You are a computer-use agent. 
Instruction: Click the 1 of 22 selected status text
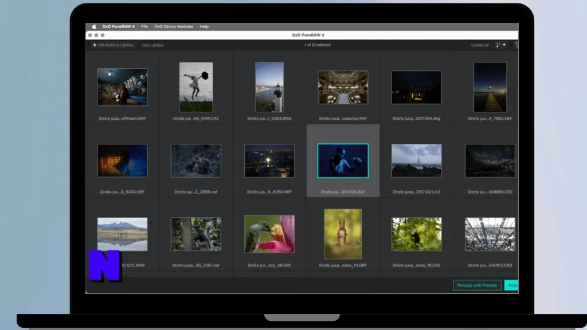point(318,45)
